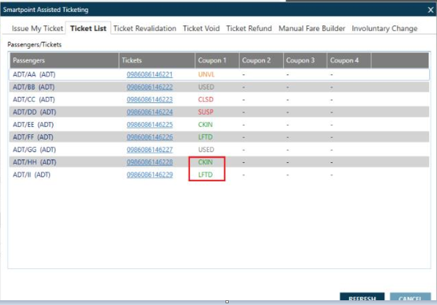Open ticket number 0986086146221
Image resolution: width=437 pixels, height=305 pixels.
click(149, 75)
